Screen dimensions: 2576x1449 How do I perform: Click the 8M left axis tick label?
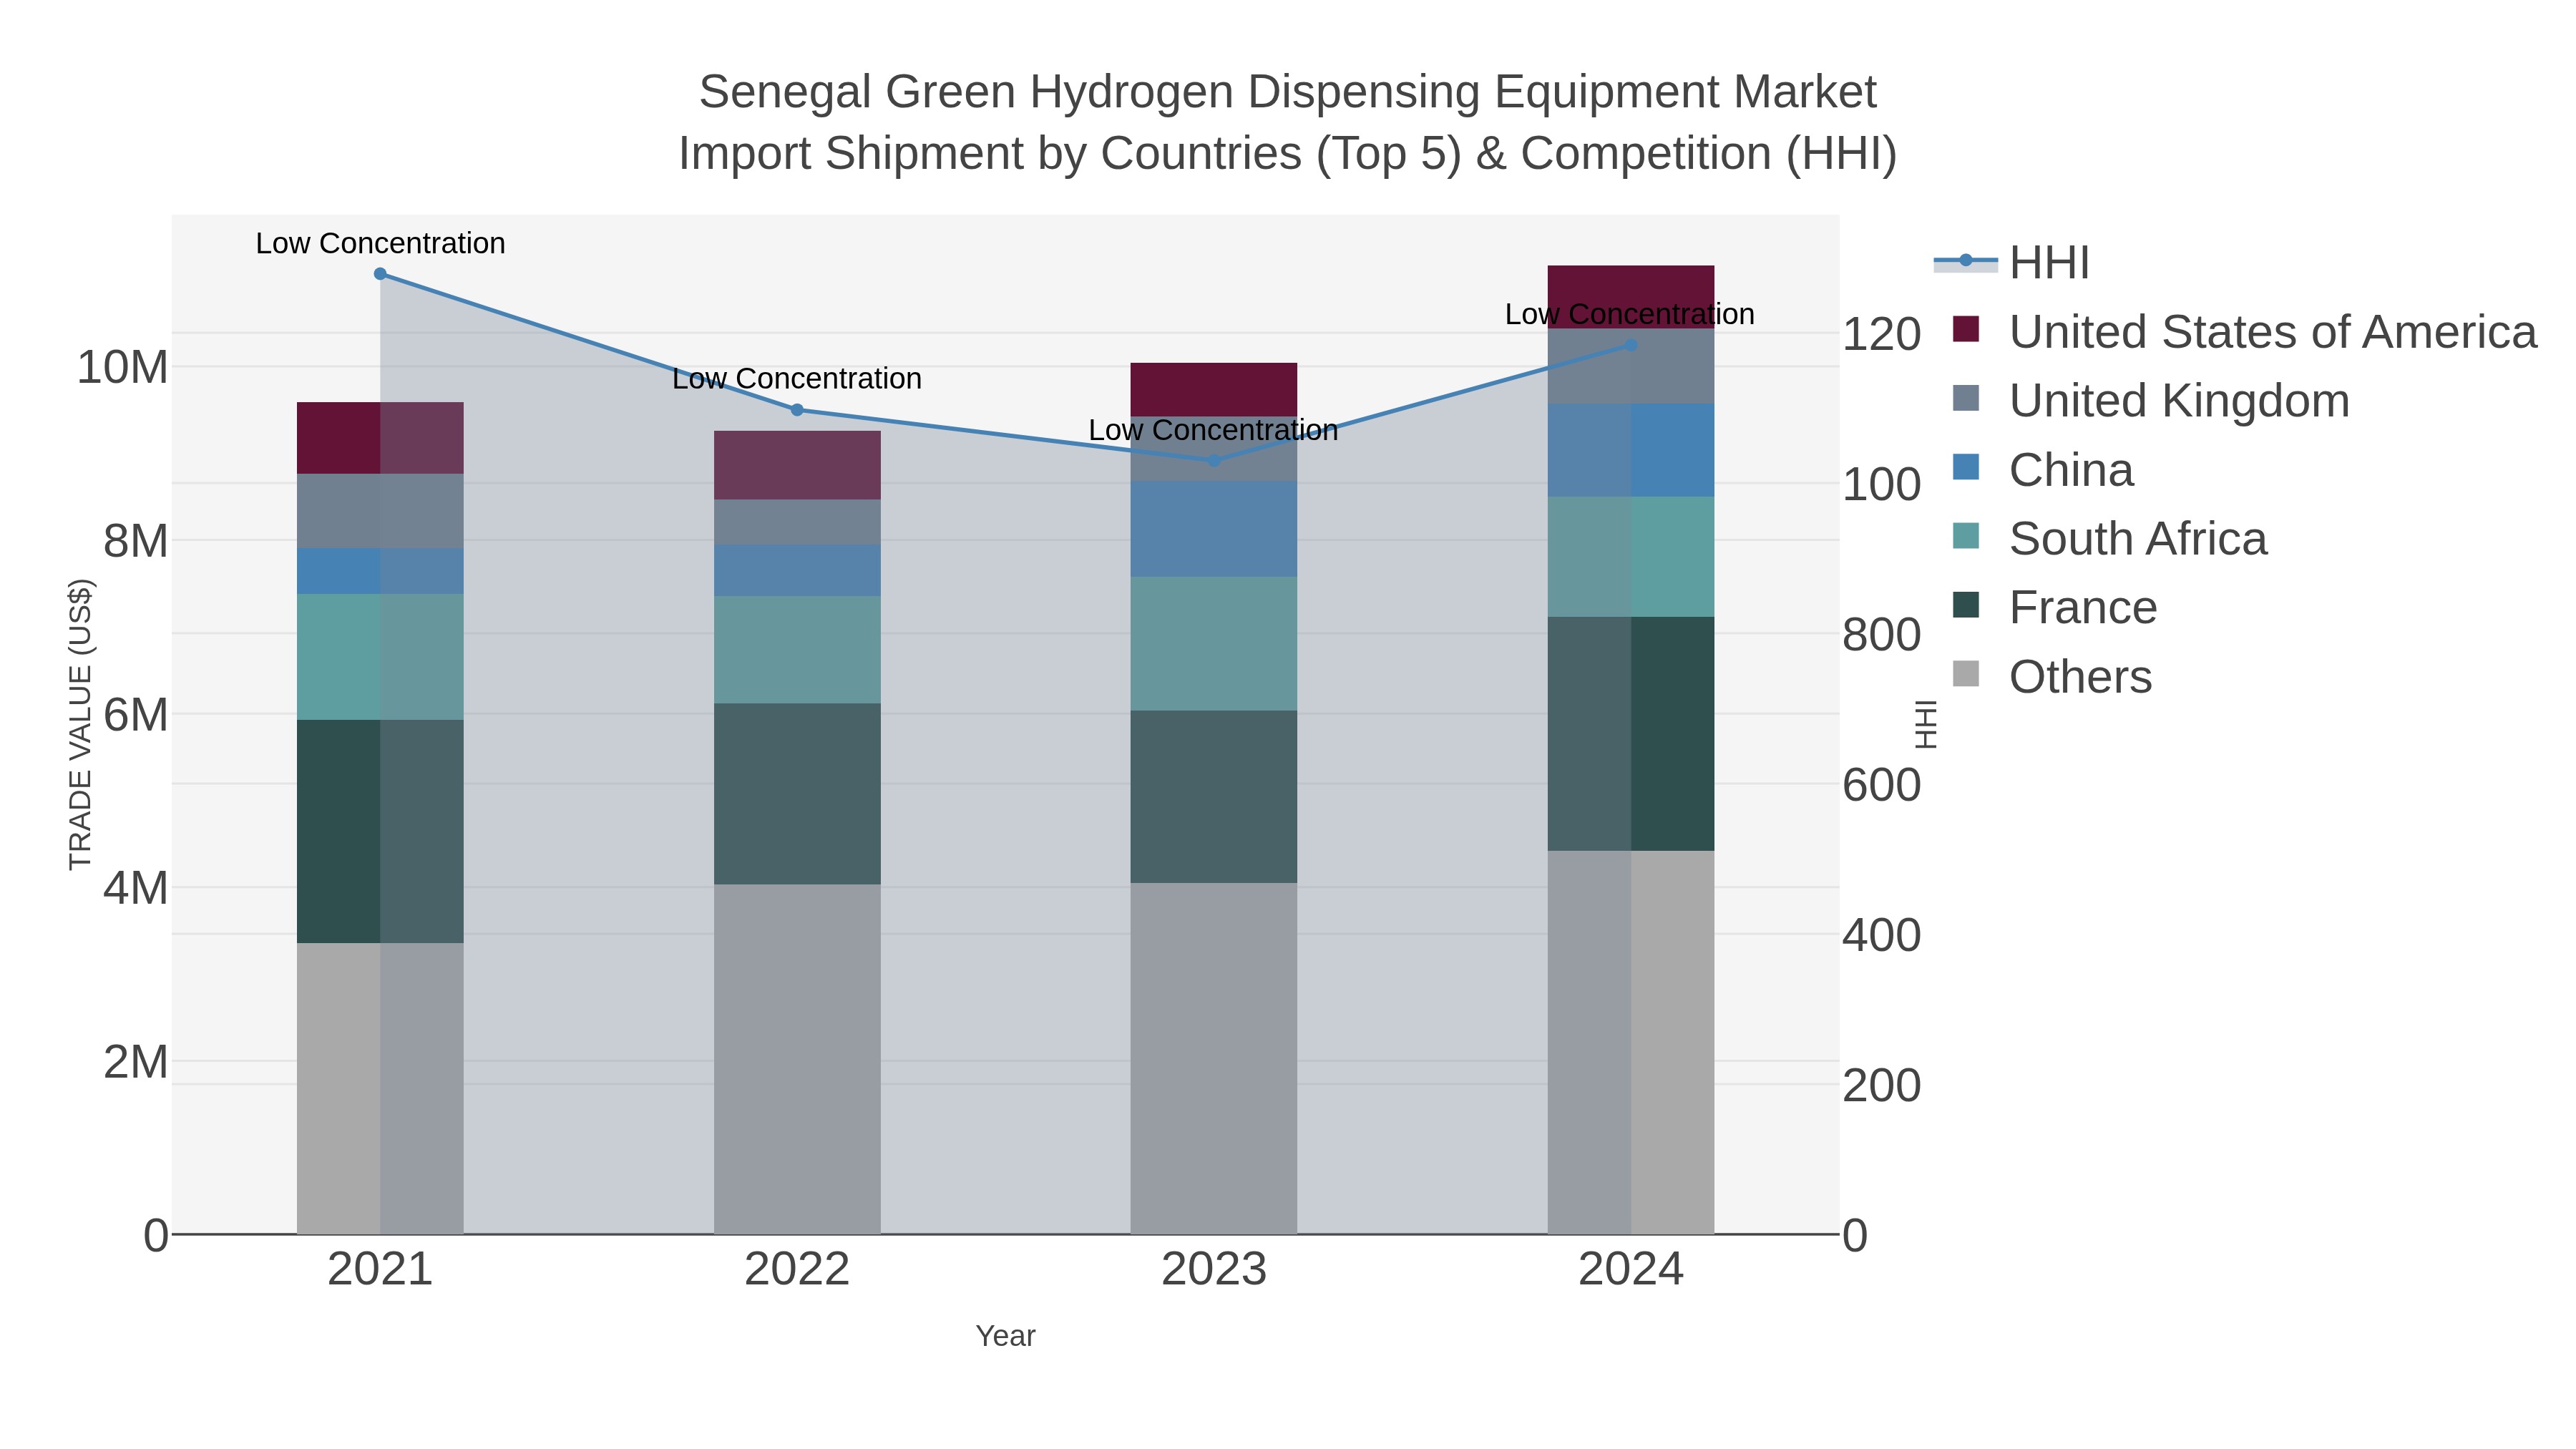pyautogui.click(x=135, y=541)
